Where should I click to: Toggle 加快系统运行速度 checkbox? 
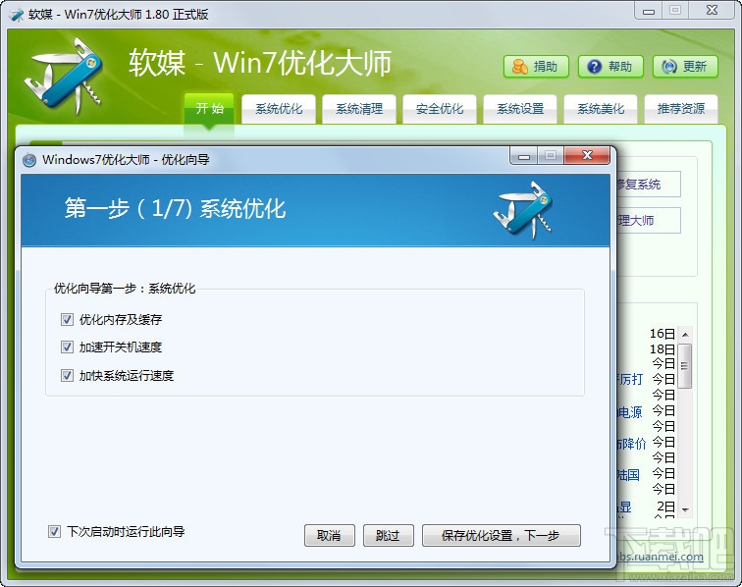tap(67, 375)
